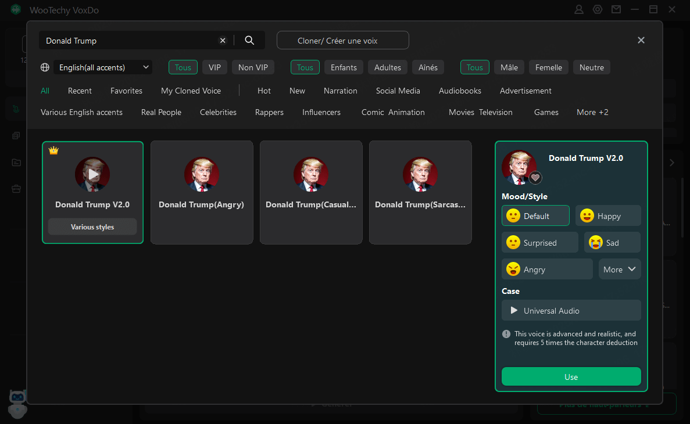This screenshot has width=690, height=424.
Task: Open the My Cloned Voice tab
Action: point(191,91)
